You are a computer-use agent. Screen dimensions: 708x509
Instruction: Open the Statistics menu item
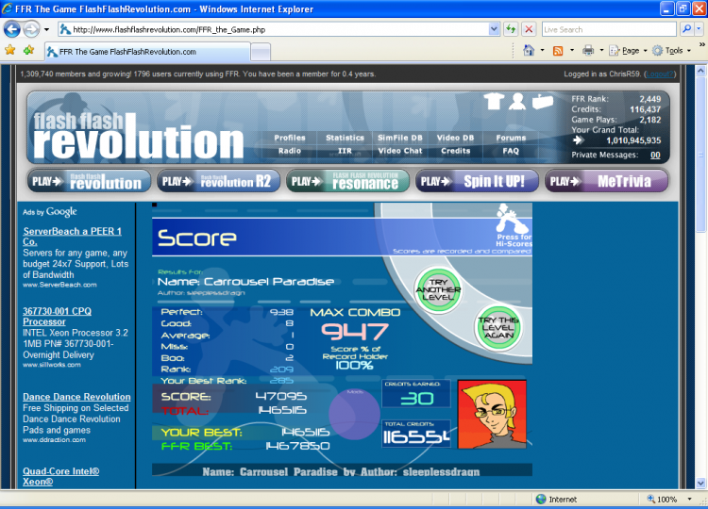point(345,138)
